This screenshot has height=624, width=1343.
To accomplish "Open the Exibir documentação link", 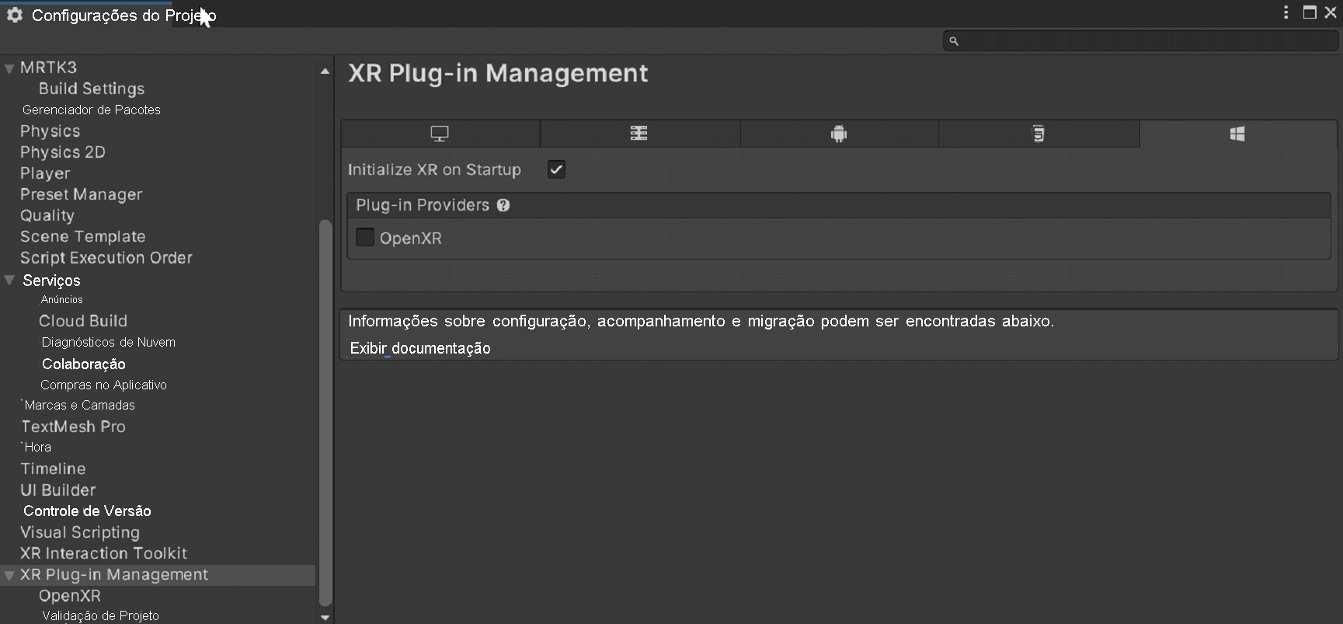I will 420,348.
